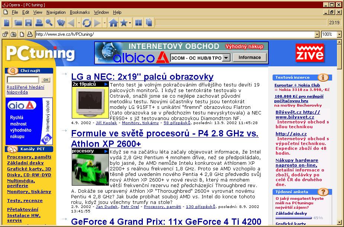Cascade the windows using the stacked pages icon
Image resolution: width=344 pixels, height=227 pixels.
click(149, 23)
